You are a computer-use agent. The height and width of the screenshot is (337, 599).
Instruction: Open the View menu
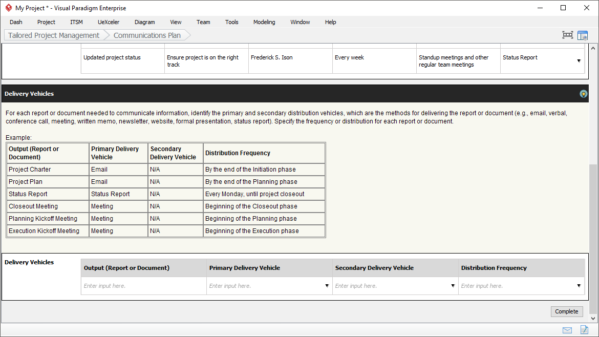[x=176, y=22]
